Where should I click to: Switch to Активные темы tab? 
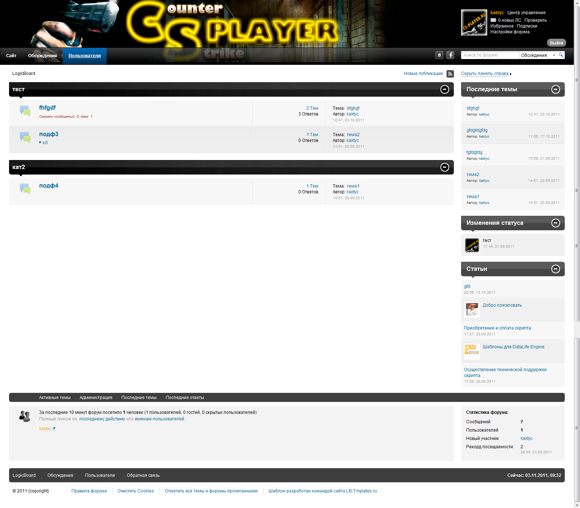tap(55, 398)
